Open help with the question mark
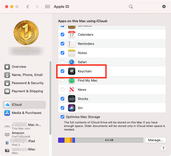The height and width of the screenshot is (156, 171). pos(163,148)
